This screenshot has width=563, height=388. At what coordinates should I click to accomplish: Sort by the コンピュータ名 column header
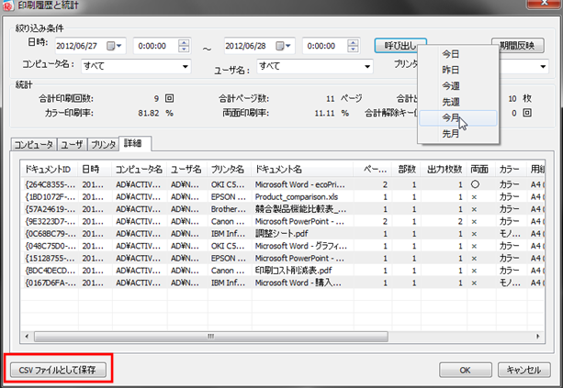(x=140, y=170)
